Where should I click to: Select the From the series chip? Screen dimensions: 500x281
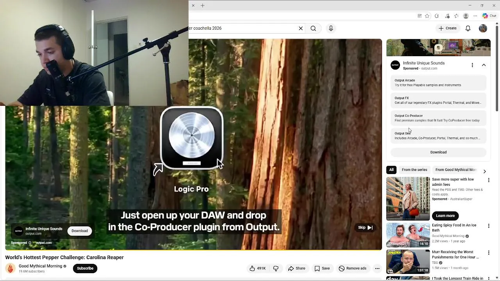pos(414,170)
